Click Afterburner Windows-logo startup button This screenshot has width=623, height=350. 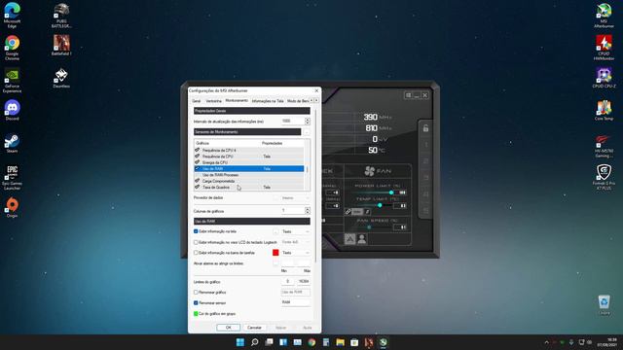click(x=408, y=95)
